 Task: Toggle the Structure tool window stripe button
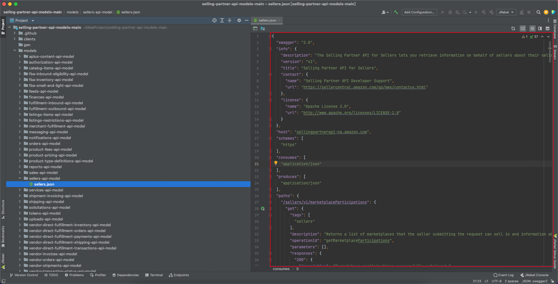[x=3, y=209]
